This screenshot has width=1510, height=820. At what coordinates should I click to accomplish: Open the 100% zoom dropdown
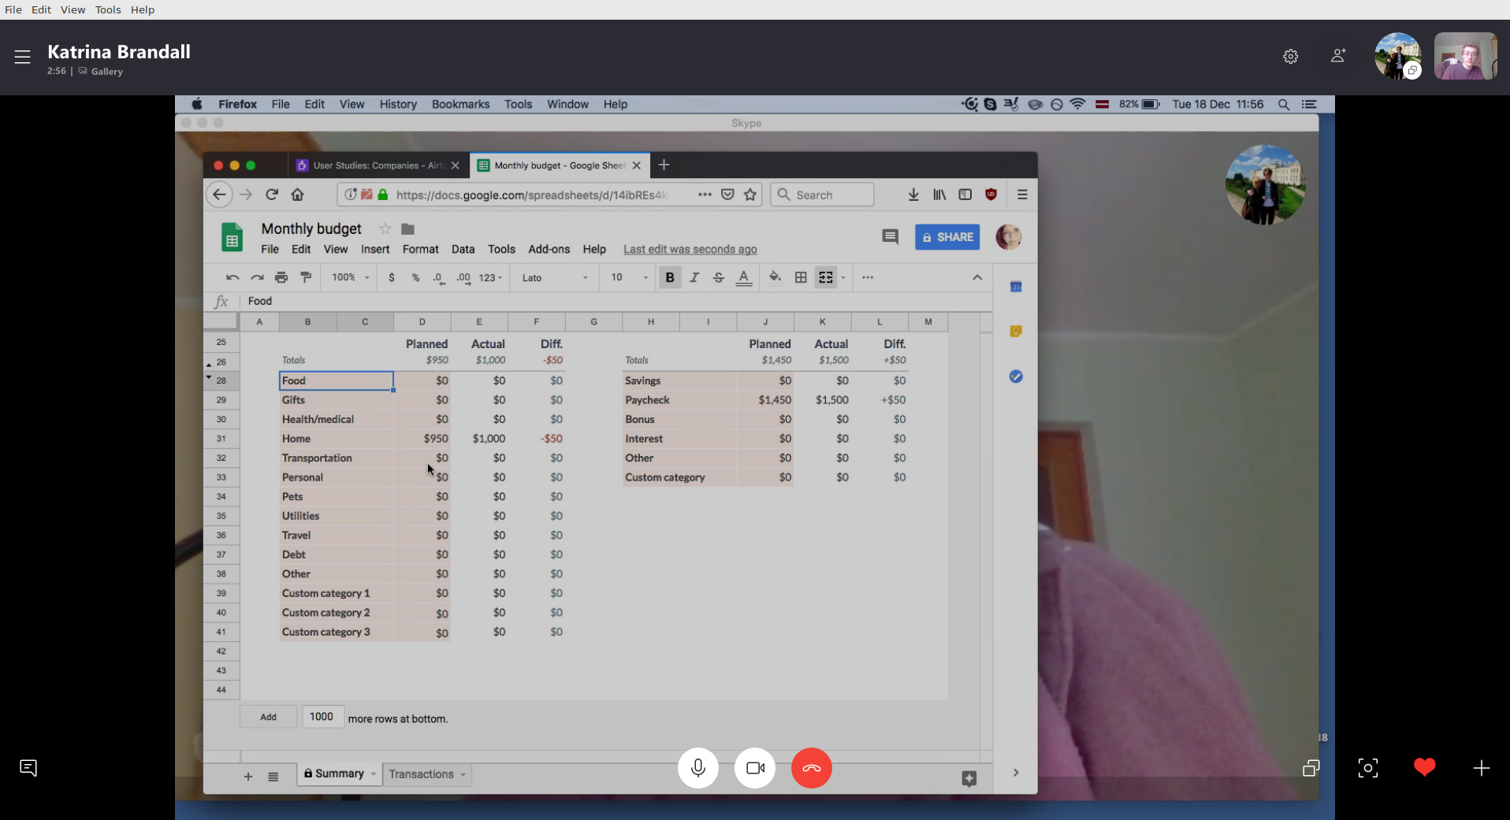click(350, 277)
